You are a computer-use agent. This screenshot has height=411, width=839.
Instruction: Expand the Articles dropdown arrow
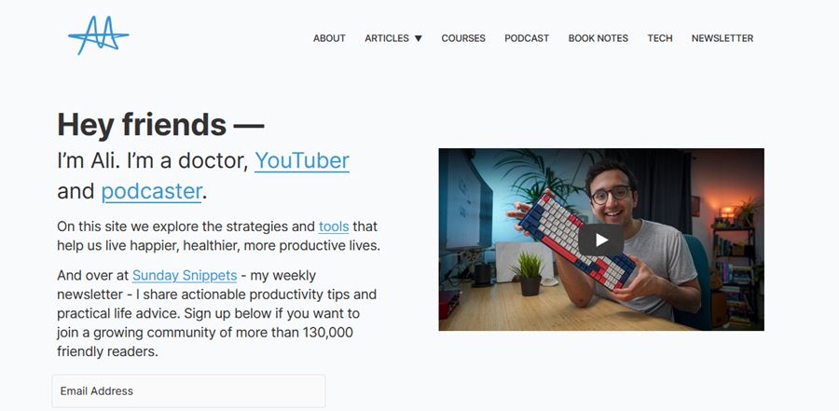[x=419, y=38]
